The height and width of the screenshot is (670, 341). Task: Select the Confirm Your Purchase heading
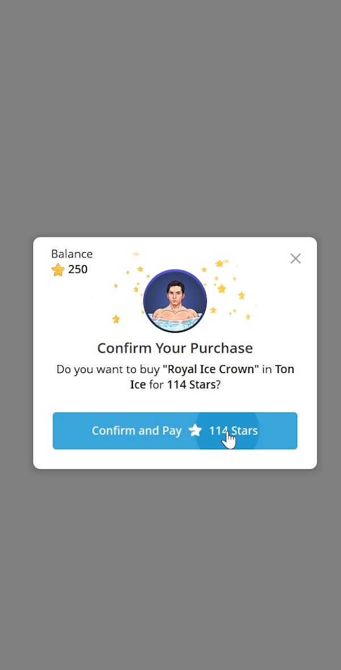point(175,348)
